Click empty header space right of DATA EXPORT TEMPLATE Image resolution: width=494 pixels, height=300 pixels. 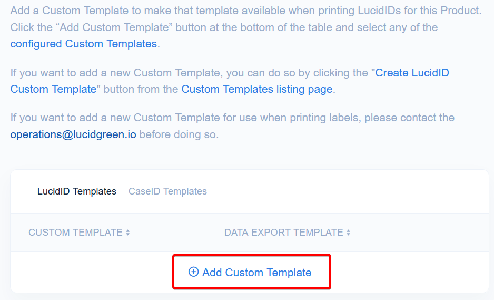421,233
